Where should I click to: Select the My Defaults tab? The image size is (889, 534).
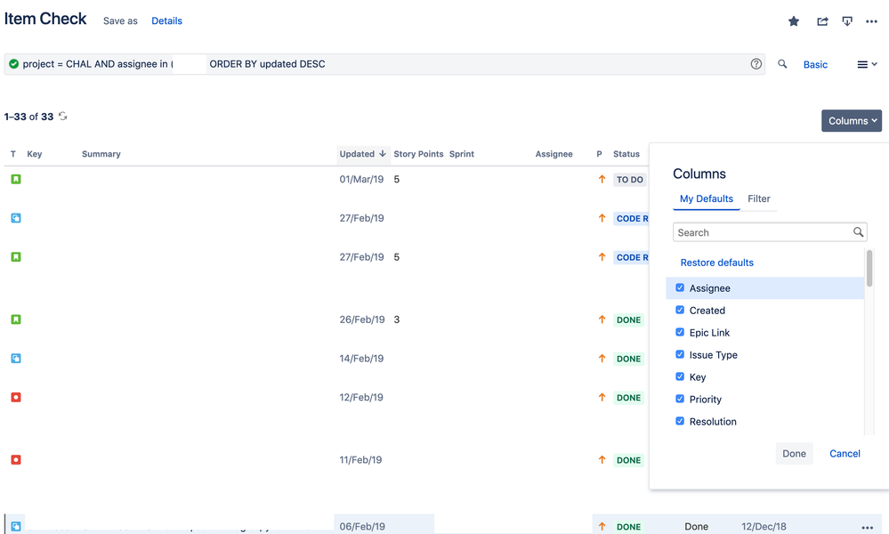(706, 199)
